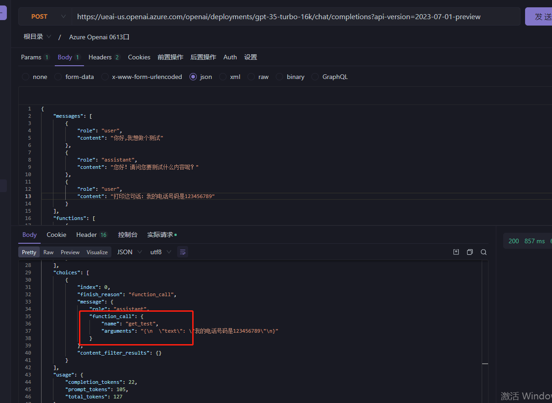
Task: Open the utf8 encoding dropdown
Action: pyautogui.click(x=157, y=251)
